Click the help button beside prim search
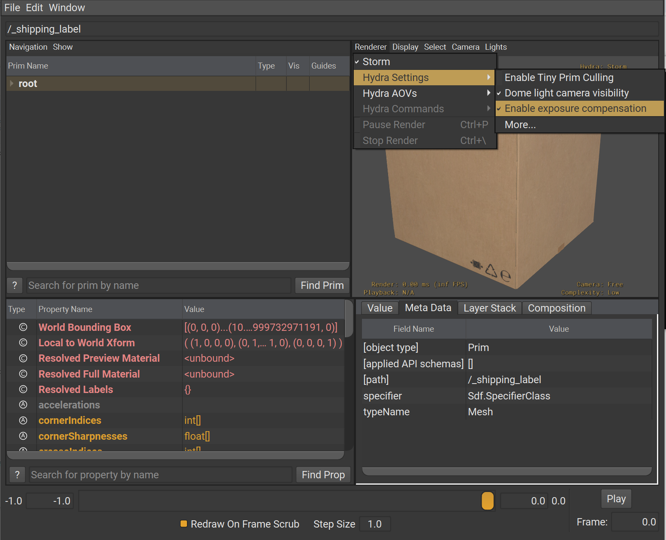The image size is (666, 540). pyautogui.click(x=15, y=285)
